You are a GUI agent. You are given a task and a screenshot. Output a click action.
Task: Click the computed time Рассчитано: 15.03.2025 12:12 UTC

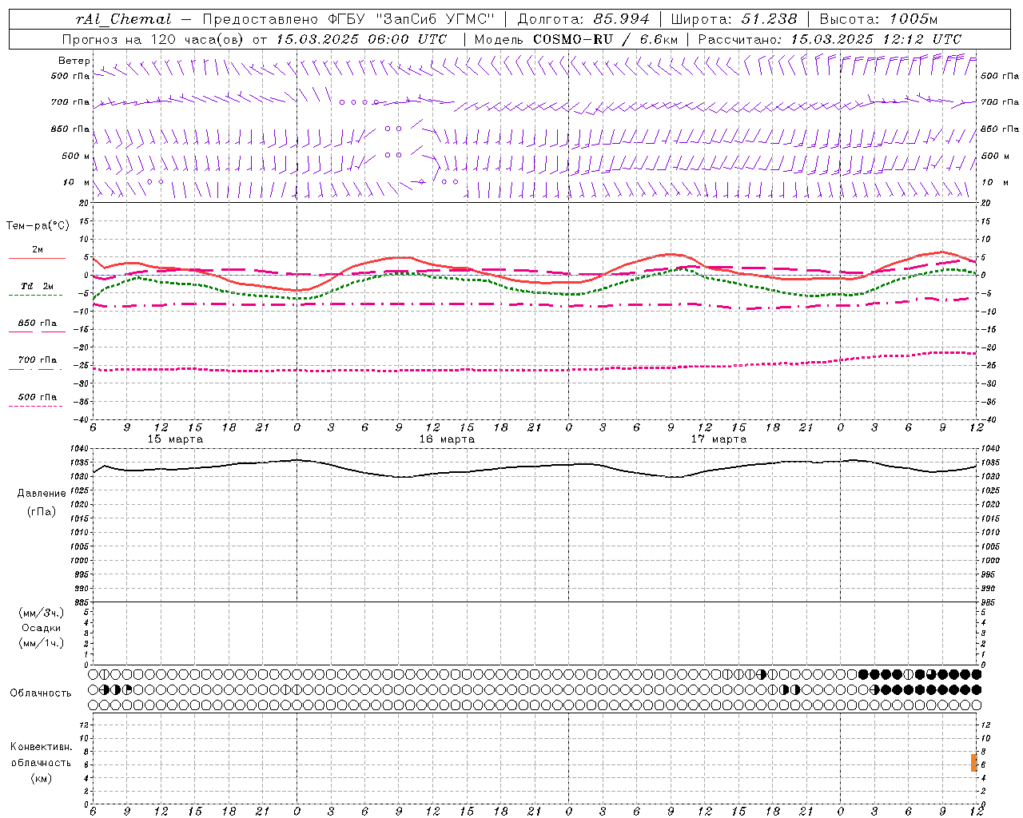830,39
